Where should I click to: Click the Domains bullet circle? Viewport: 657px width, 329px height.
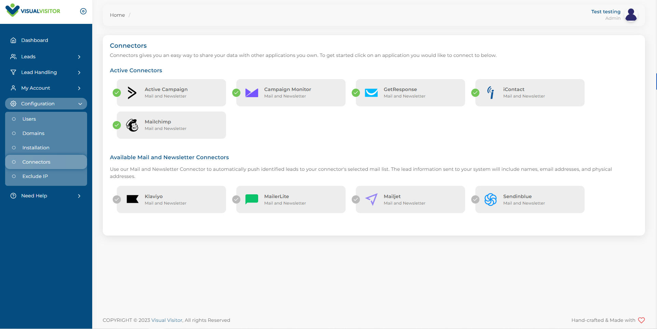pyautogui.click(x=14, y=133)
